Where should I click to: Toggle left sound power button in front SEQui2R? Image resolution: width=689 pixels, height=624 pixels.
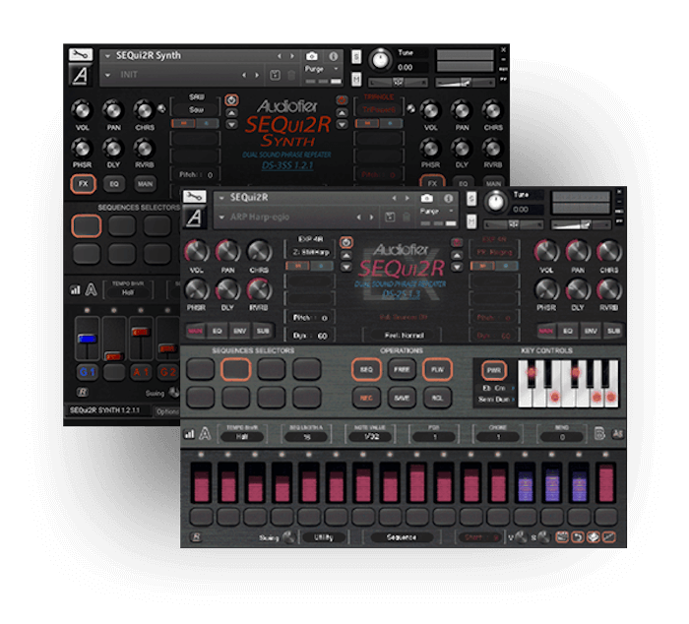346,242
